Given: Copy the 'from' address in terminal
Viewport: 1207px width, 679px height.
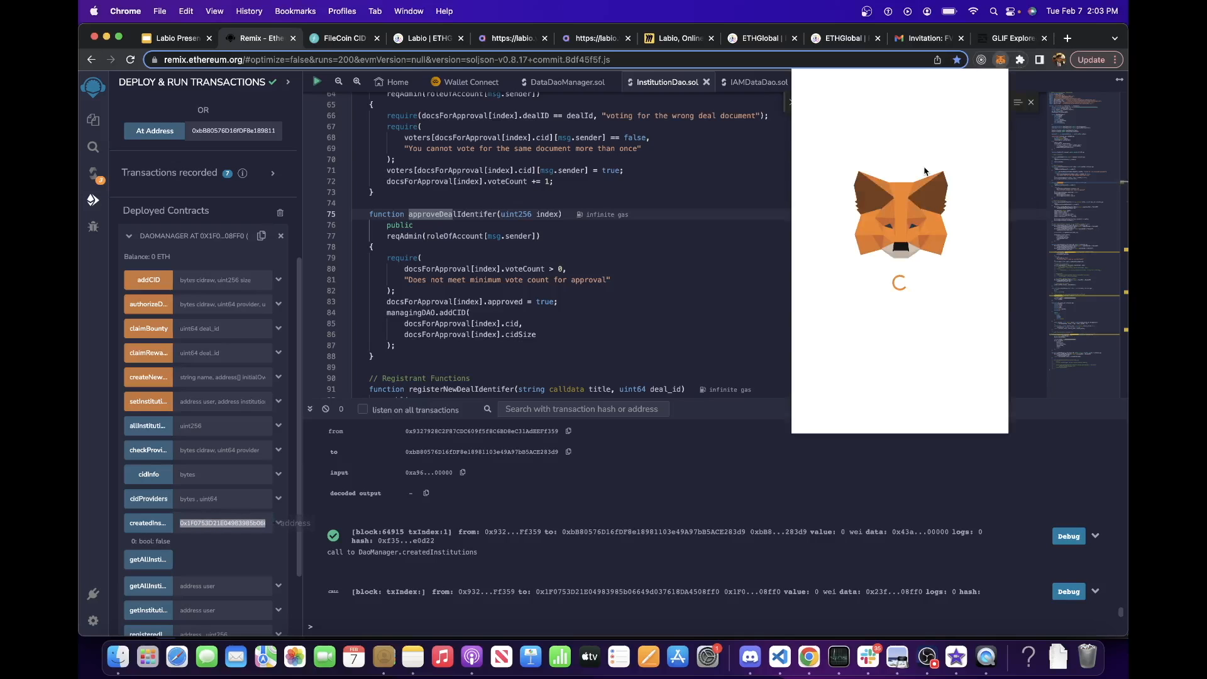Looking at the screenshot, I should click(x=568, y=431).
